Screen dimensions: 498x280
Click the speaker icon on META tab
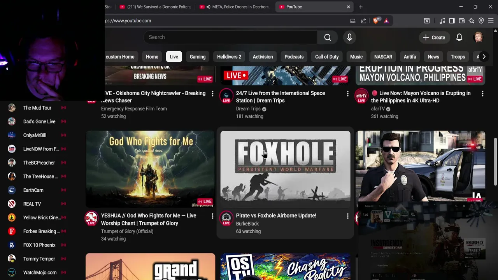click(209, 7)
